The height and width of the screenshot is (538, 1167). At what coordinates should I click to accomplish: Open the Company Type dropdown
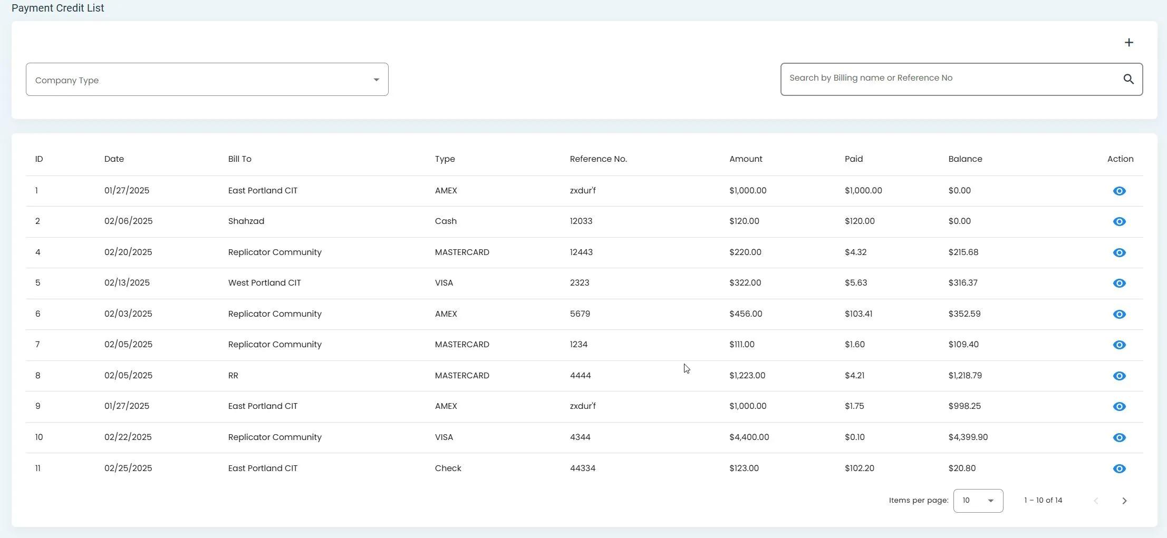tap(207, 80)
